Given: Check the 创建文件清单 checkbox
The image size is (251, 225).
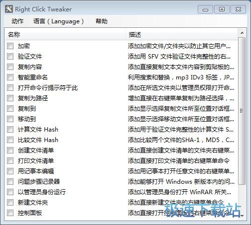Looking at the screenshot, I should 10,150.
